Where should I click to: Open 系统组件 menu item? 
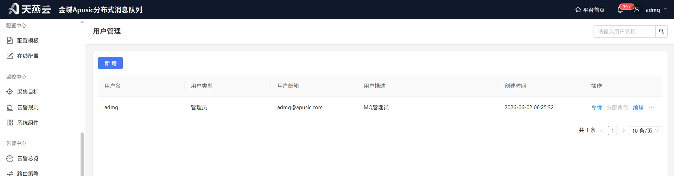click(x=42, y=123)
